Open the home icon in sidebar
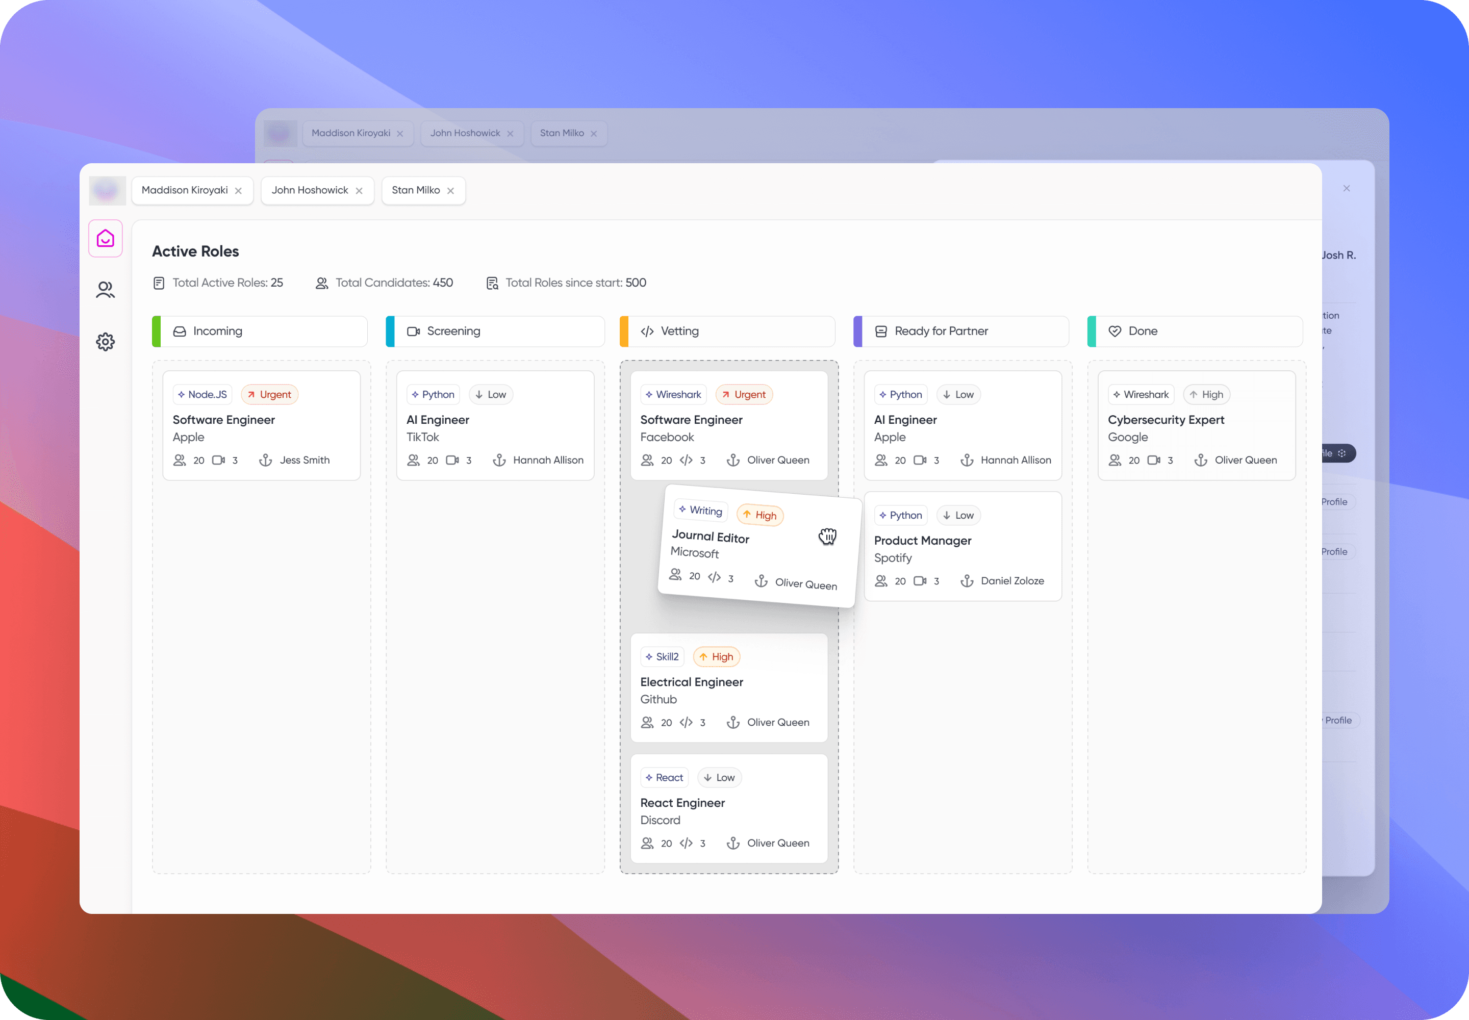 click(x=106, y=238)
